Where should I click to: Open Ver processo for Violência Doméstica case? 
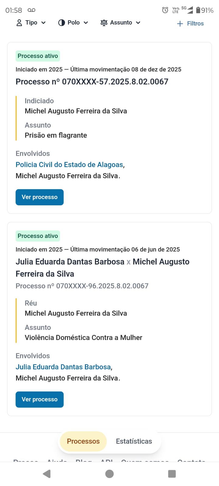tap(40, 399)
